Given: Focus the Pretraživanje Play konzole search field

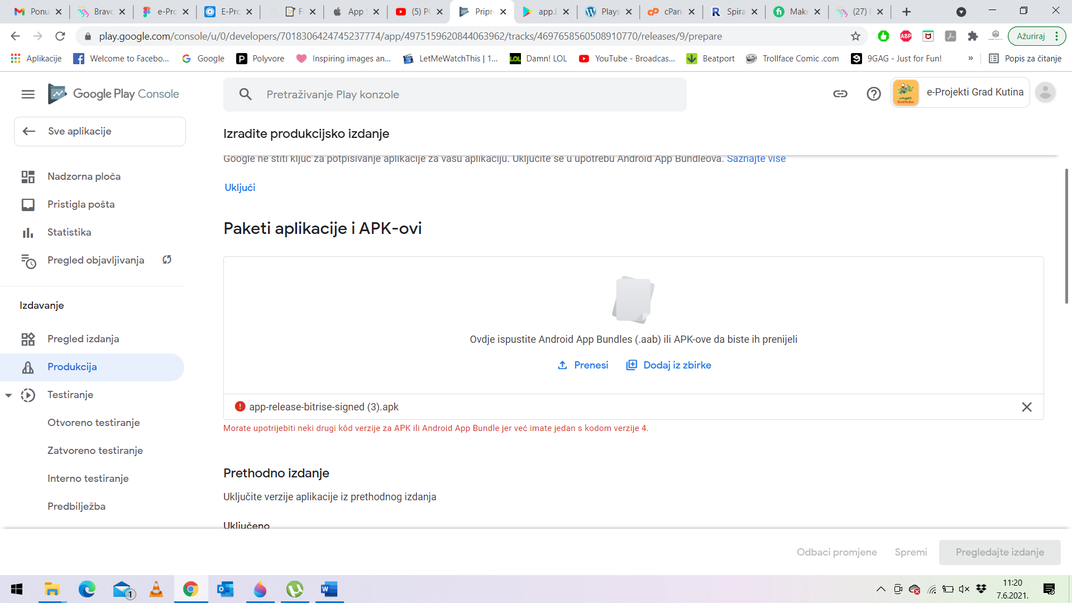Looking at the screenshot, I should (455, 94).
